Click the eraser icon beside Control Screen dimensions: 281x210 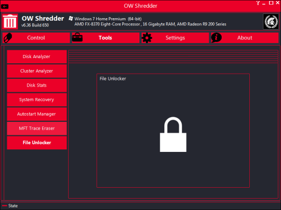click(8, 38)
